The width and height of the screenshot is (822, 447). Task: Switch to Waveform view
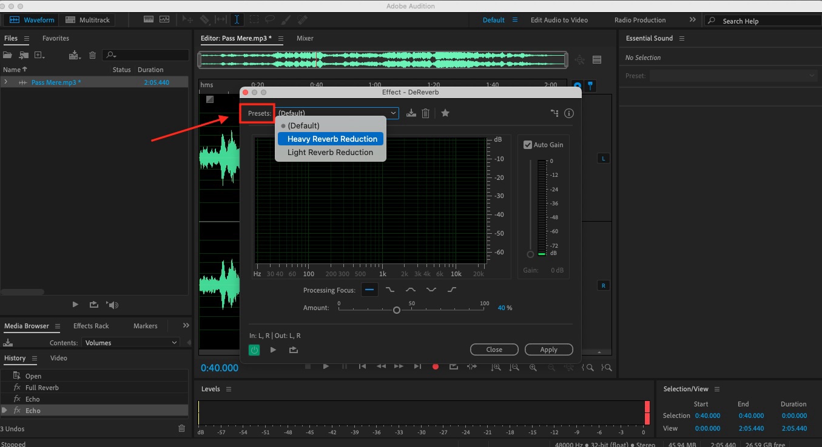(x=32, y=20)
